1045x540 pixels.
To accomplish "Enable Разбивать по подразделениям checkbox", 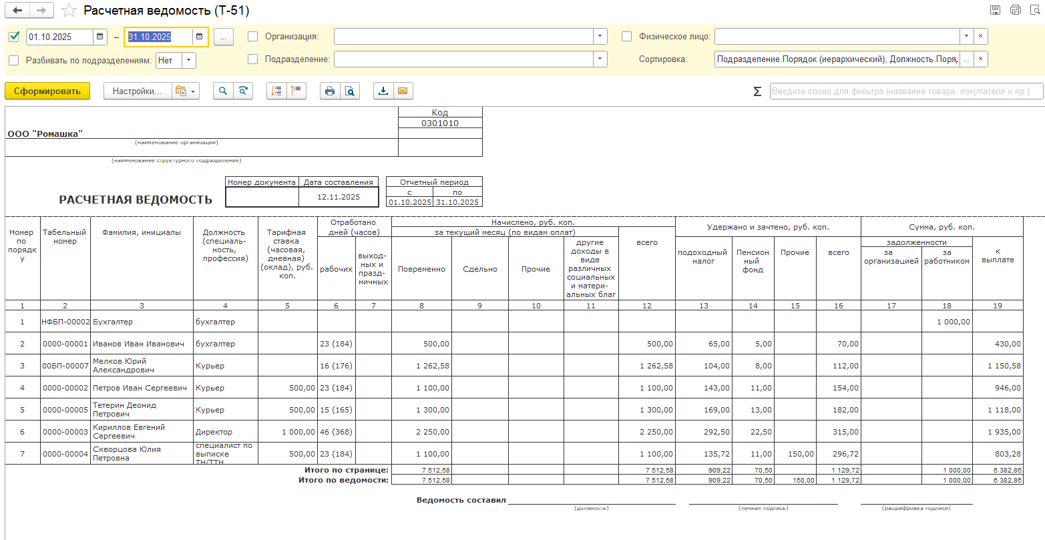I will pyautogui.click(x=14, y=60).
